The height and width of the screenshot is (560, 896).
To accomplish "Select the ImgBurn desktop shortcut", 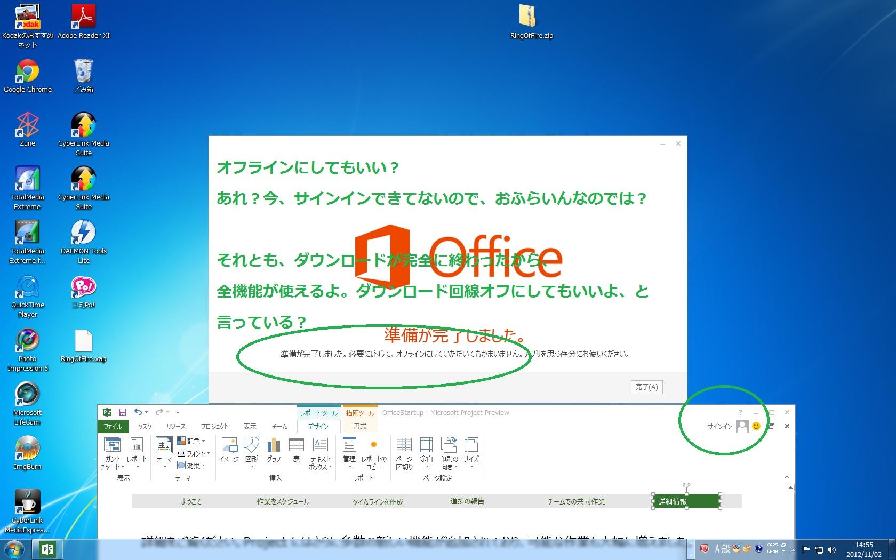I will (28, 453).
